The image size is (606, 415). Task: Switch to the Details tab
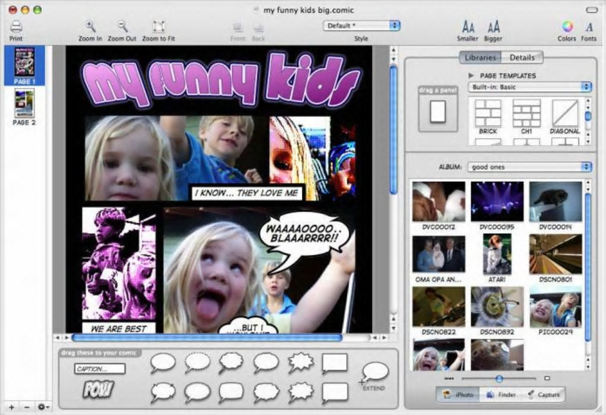[522, 57]
